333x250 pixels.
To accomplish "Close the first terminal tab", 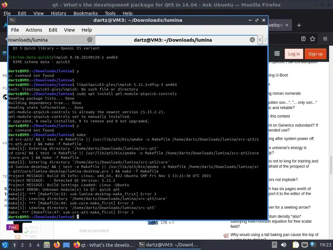I will point(90,40).
